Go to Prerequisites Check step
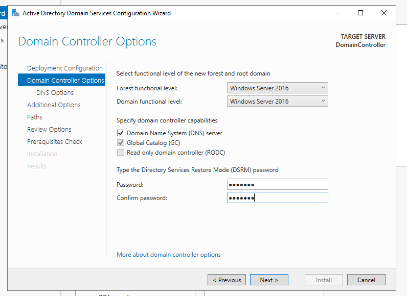This screenshot has width=407, height=296. point(55,142)
